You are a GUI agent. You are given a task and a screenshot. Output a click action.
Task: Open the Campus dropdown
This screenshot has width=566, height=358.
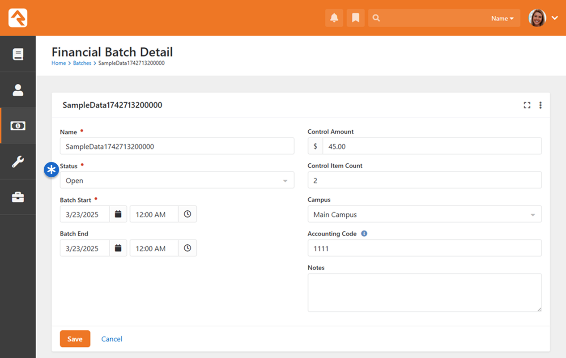(425, 214)
